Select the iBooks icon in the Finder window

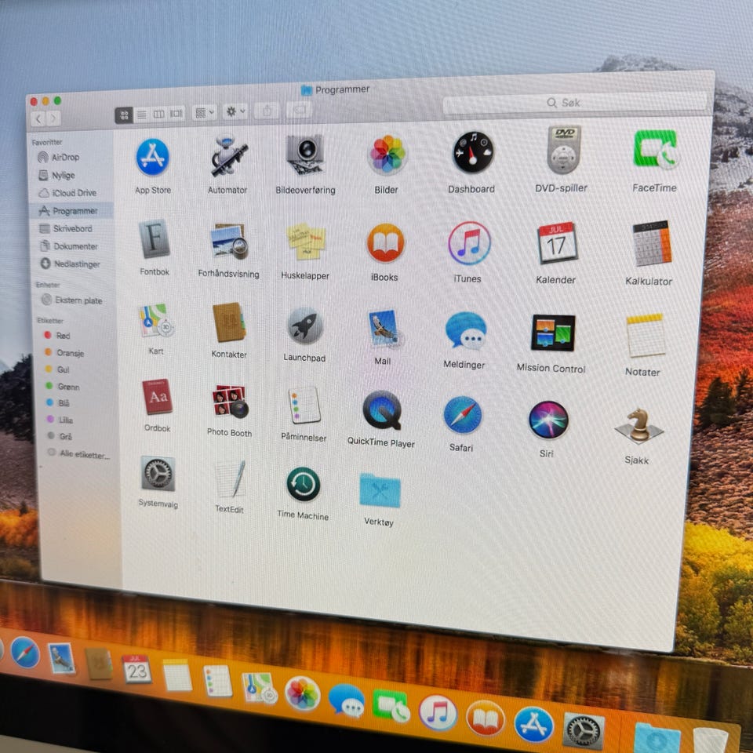coord(386,242)
